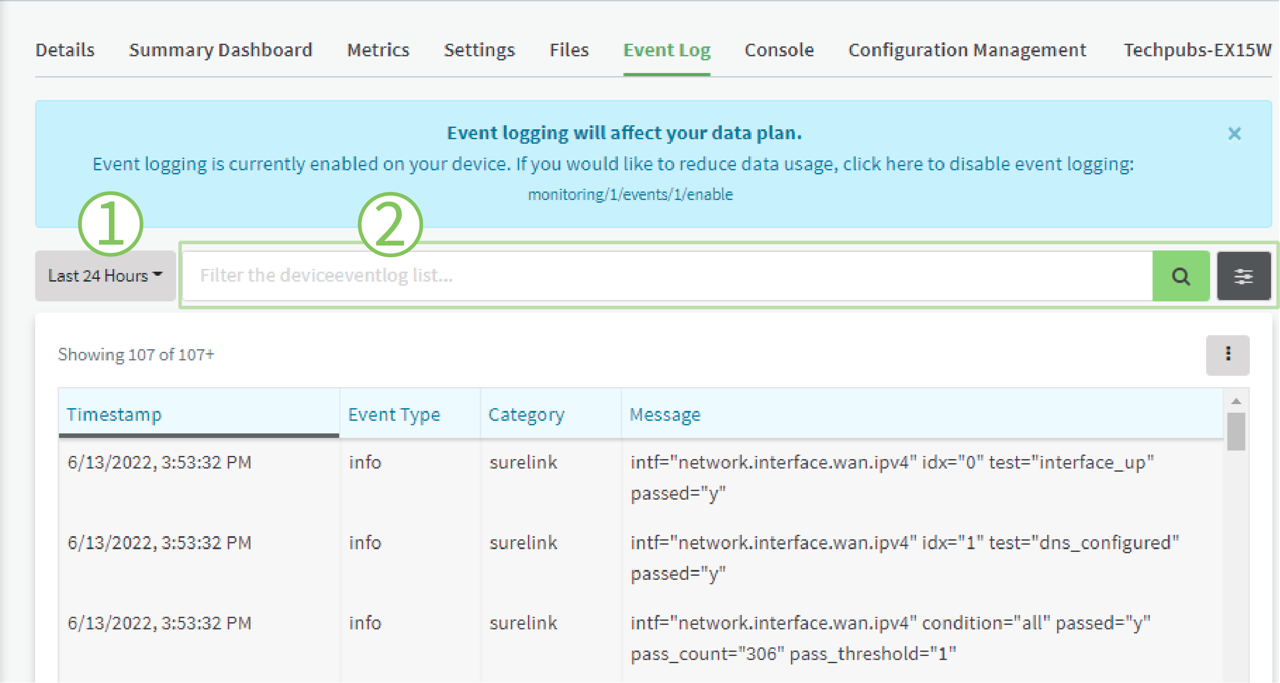Viewport: 1280px width, 683px height.
Task: Open the three-dot table options menu
Action: 1227,355
